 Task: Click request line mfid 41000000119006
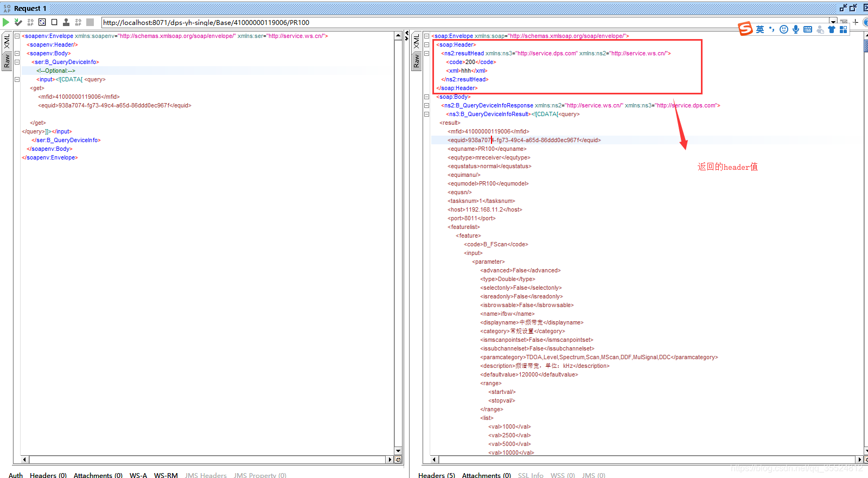pos(79,97)
